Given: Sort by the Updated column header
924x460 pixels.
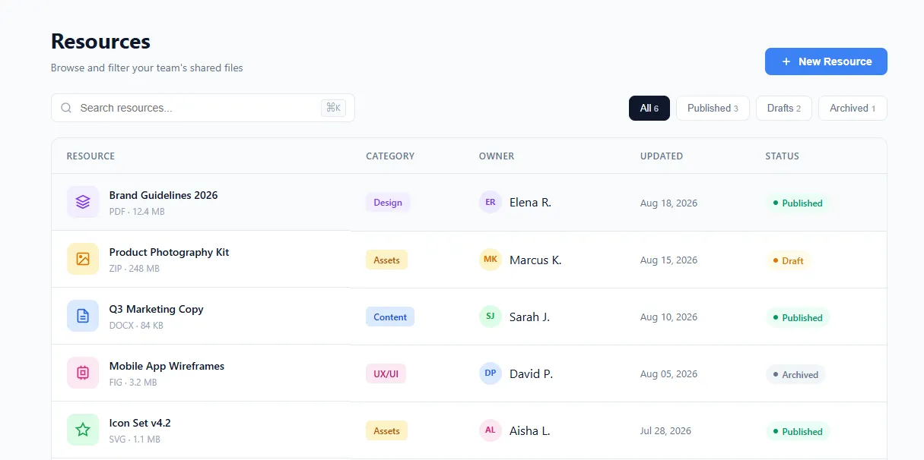Looking at the screenshot, I should pos(662,156).
